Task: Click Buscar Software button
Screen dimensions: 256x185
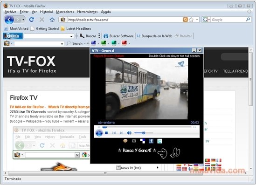Action: pyautogui.click(x=119, y=36)
